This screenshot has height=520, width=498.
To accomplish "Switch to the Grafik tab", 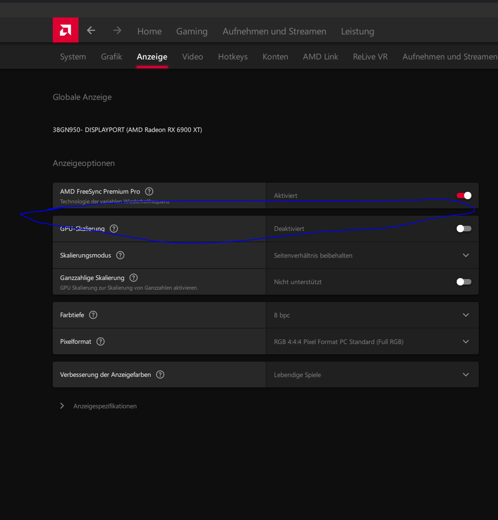I will (112, 57).
